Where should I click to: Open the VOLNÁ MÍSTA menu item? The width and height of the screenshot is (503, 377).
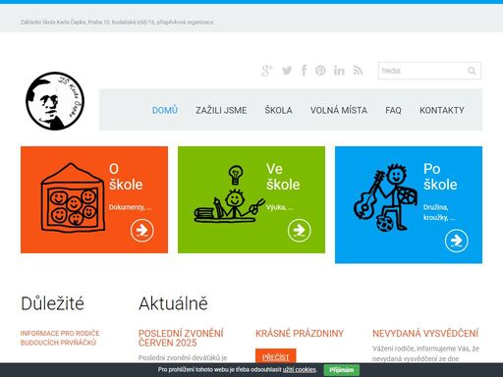[339, 110]
